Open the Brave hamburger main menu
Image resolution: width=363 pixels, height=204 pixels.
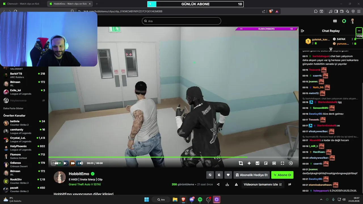click(x=359, y=11)
